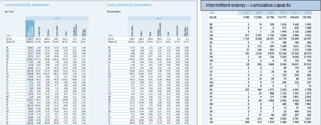Click the 2012 column header in capacity table

308,13
